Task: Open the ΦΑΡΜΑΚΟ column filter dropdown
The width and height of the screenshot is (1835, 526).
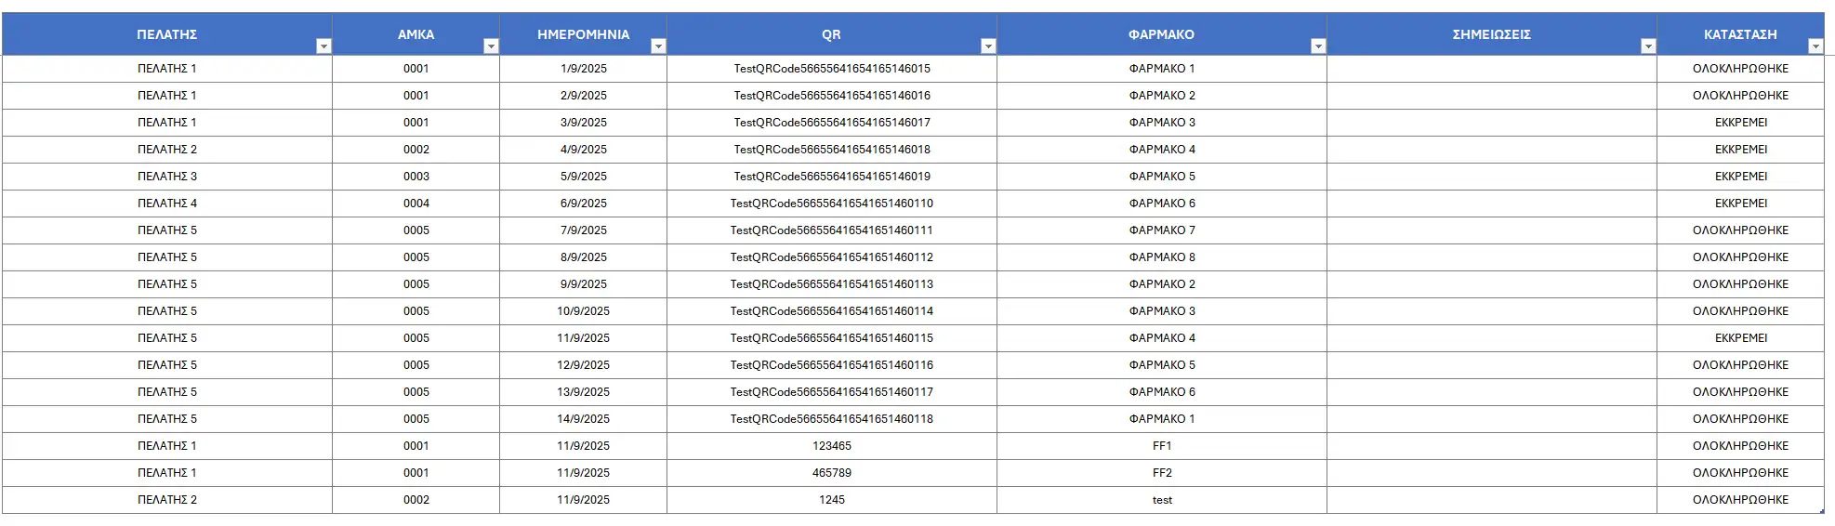Action: [x=1317, y=46]
